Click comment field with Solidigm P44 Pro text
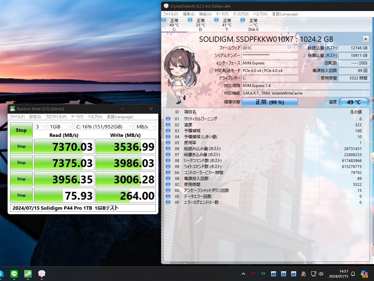Screen dimensions: 374x281 [83, 208]
